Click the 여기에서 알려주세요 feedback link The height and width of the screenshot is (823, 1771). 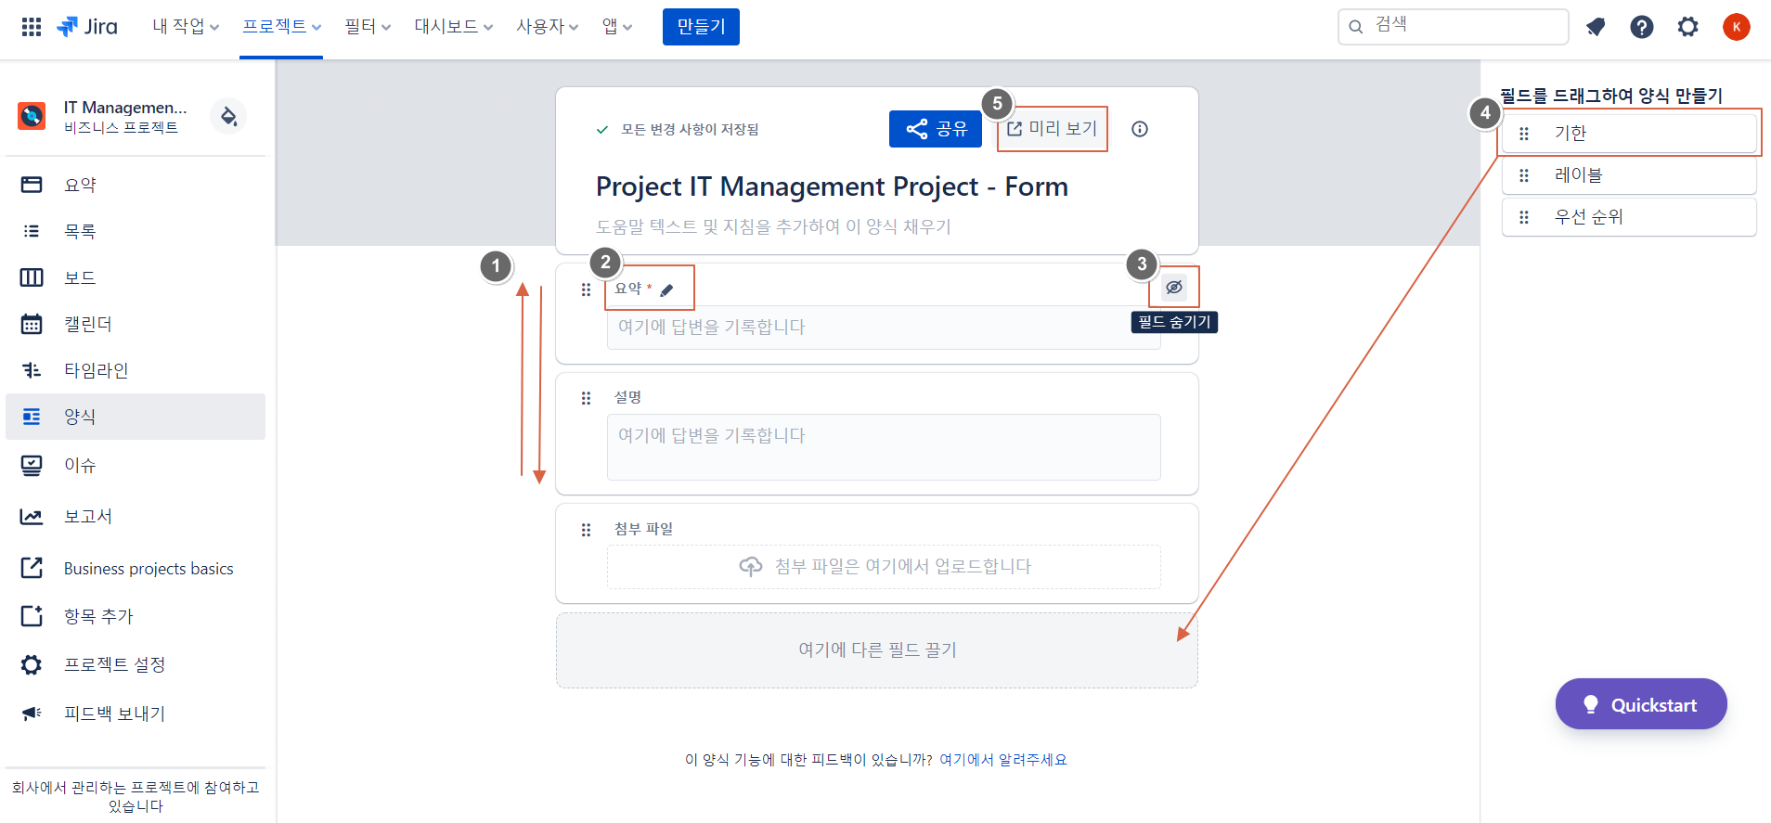point(1002,760)
